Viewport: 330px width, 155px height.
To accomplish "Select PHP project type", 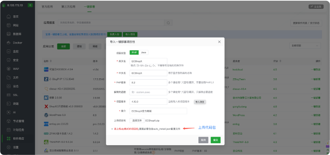I will (x=134, y=52).
